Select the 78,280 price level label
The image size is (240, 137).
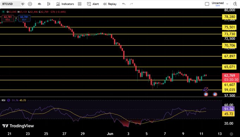tap(229, 17)
